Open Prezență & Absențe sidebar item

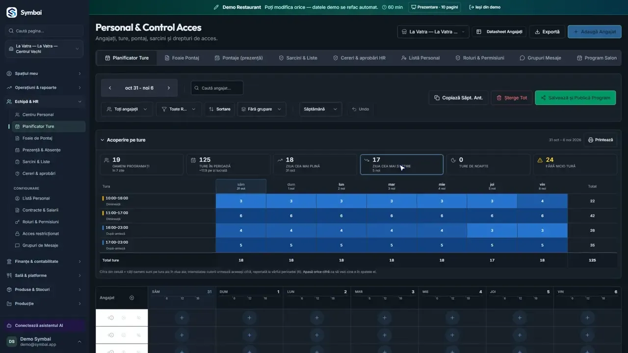[49, 150]
